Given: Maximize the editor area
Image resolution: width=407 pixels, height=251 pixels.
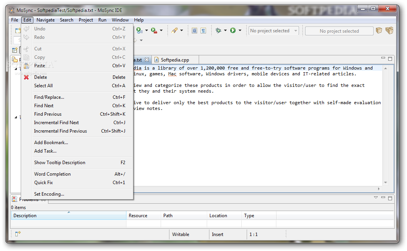Looking at the screenshot, I should (x=390, y=59).
